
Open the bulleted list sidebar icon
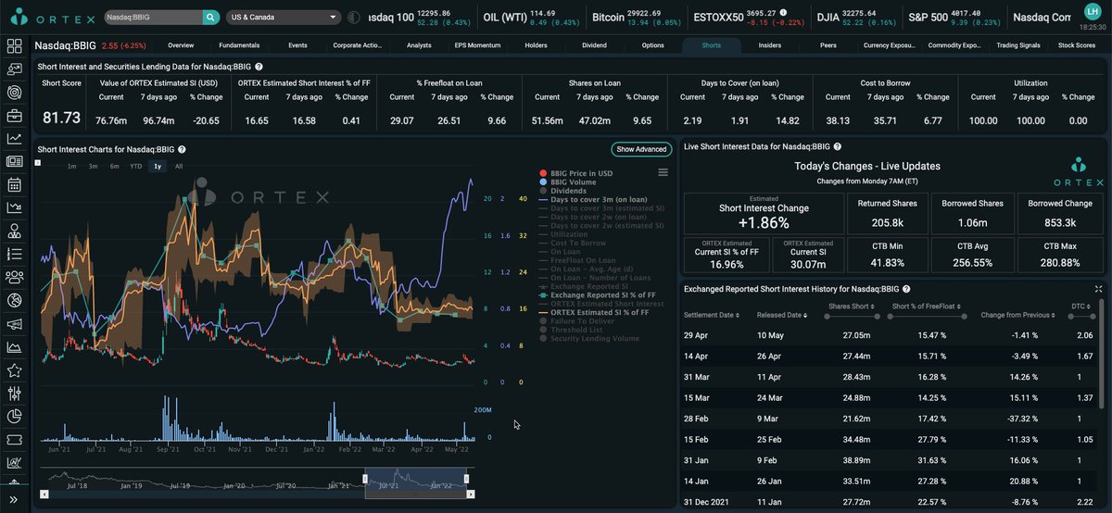[x=14, y=254]
